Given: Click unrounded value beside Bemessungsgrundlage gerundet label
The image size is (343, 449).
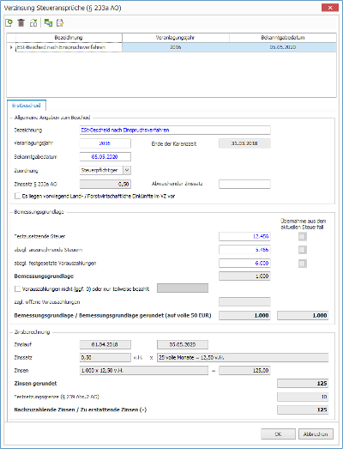Looking at the screenshot, I should click(244, 316).
